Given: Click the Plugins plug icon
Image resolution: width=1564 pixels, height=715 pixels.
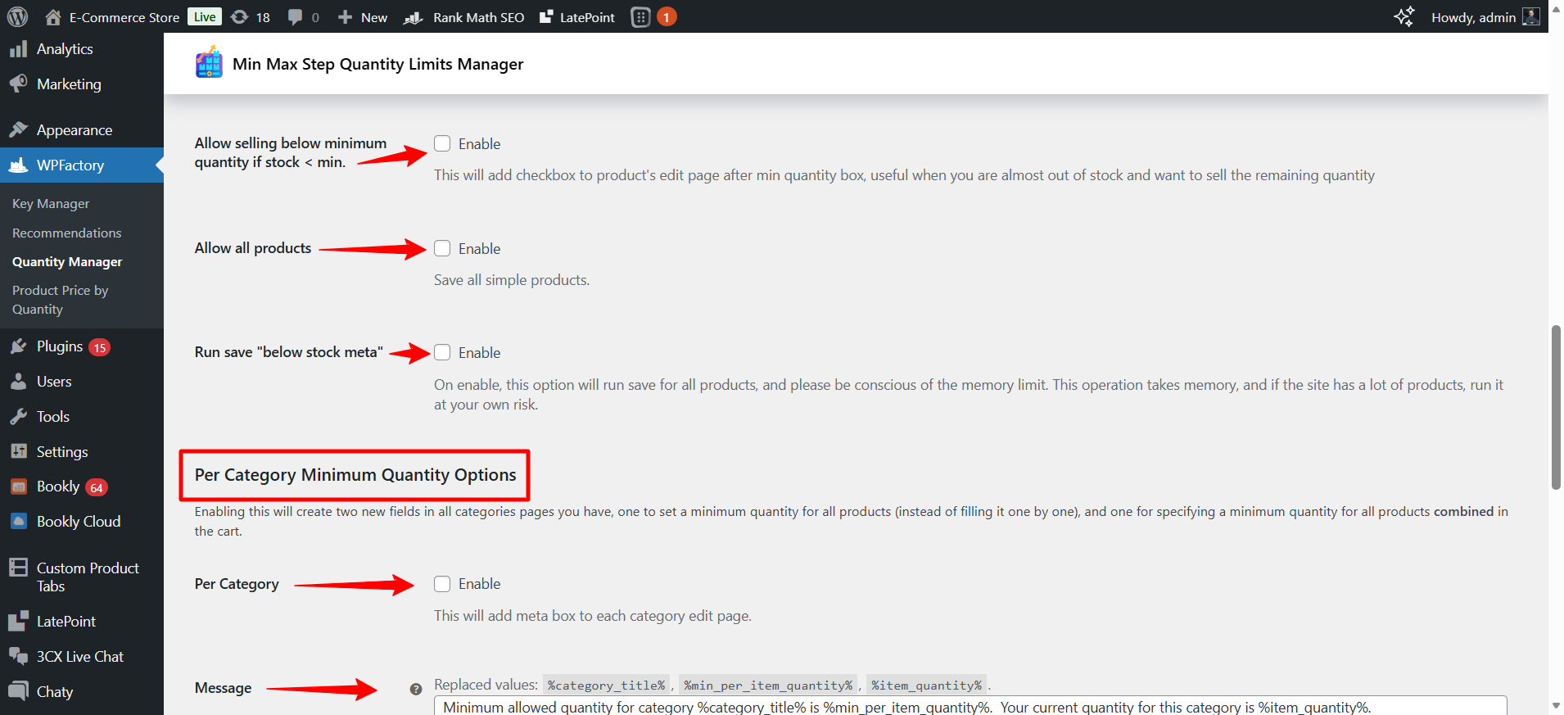Looking at the screenshot, I should (x=18, y=346).
